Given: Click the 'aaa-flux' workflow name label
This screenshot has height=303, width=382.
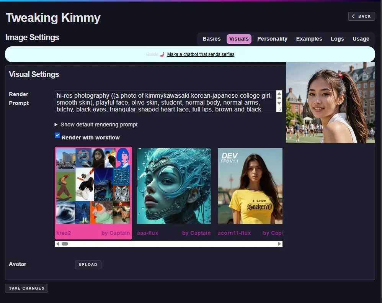Looking at the screenshot, I should pyautogui.click(x=147, y=233).
